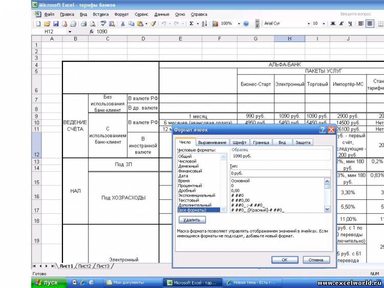Open the Сервис menu

point(141,14)
